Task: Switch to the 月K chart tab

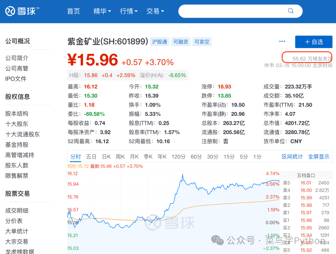Action: click(134, 157)
